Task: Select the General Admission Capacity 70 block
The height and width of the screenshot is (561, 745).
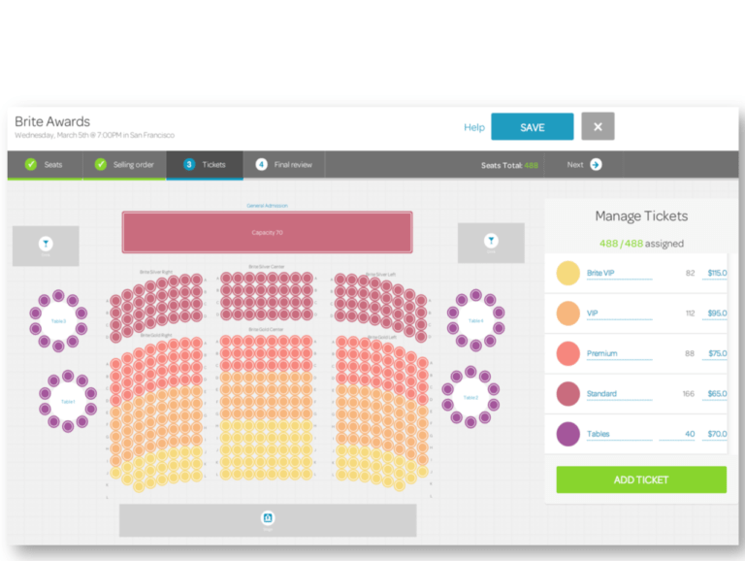Action: pos(267,233)
